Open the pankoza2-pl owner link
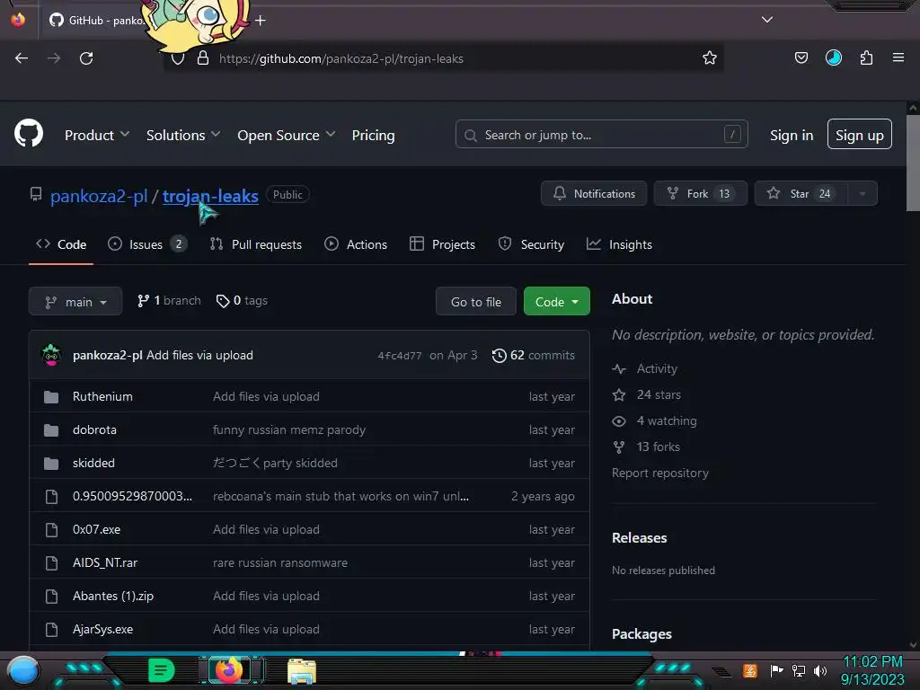Image resolution: width=920 pixels, height=690 pixels. [x=99, y=196]
